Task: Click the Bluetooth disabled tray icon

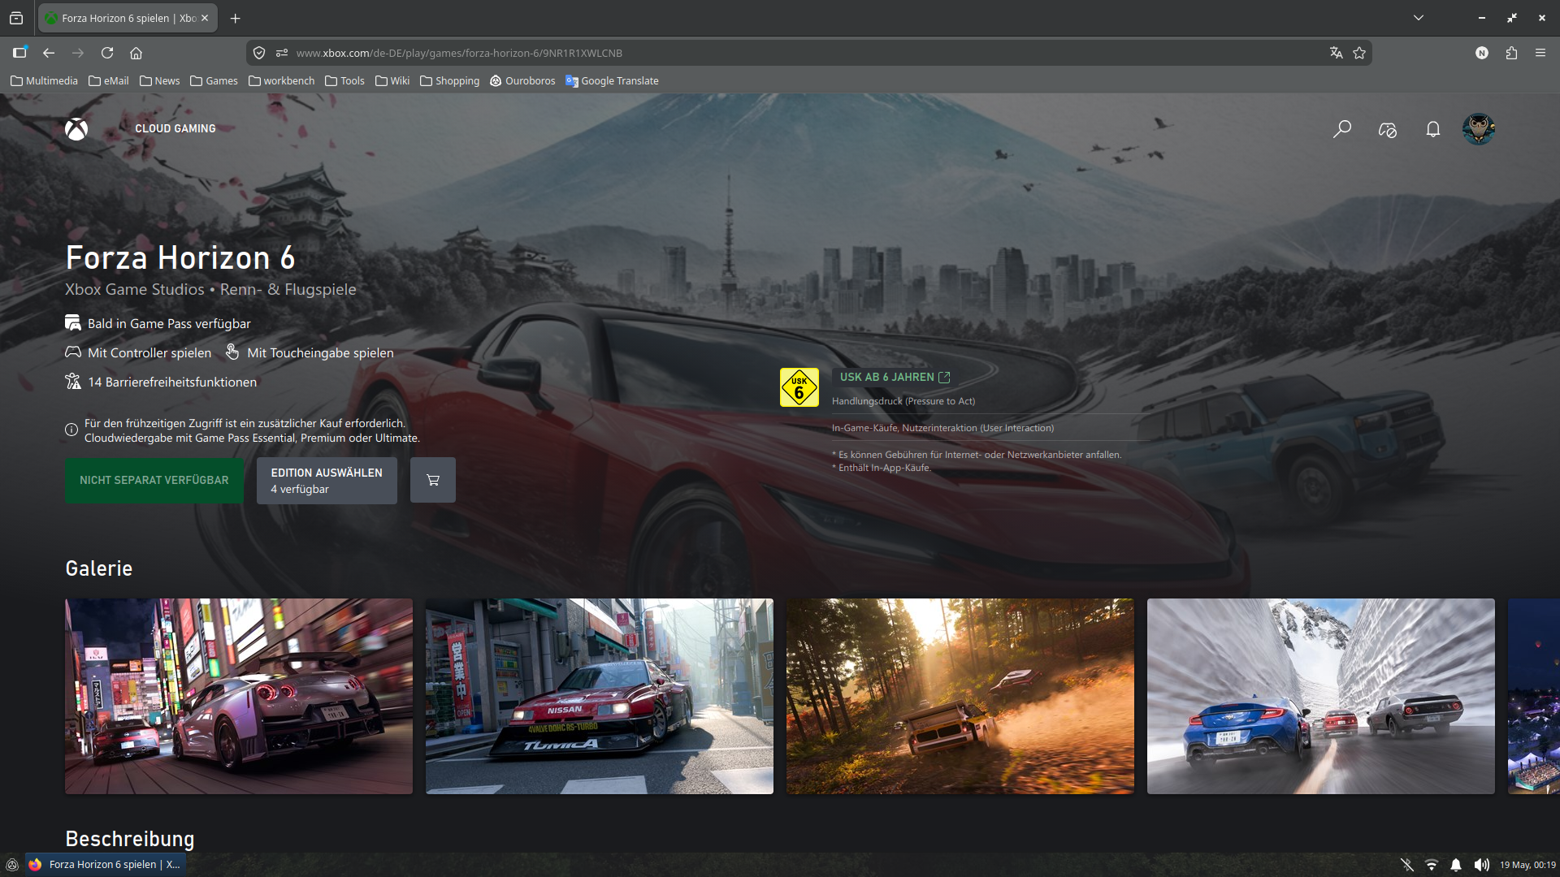Action: tap(1407, 865)
